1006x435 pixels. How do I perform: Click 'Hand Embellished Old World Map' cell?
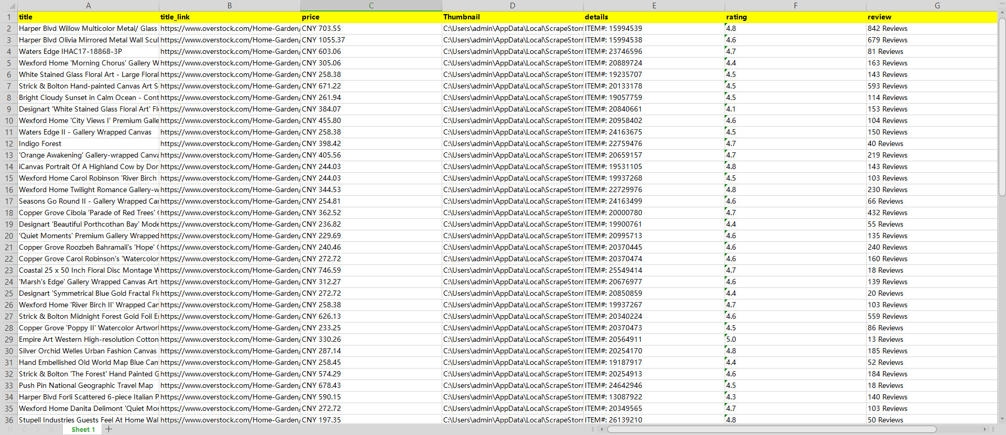point(88,362)
